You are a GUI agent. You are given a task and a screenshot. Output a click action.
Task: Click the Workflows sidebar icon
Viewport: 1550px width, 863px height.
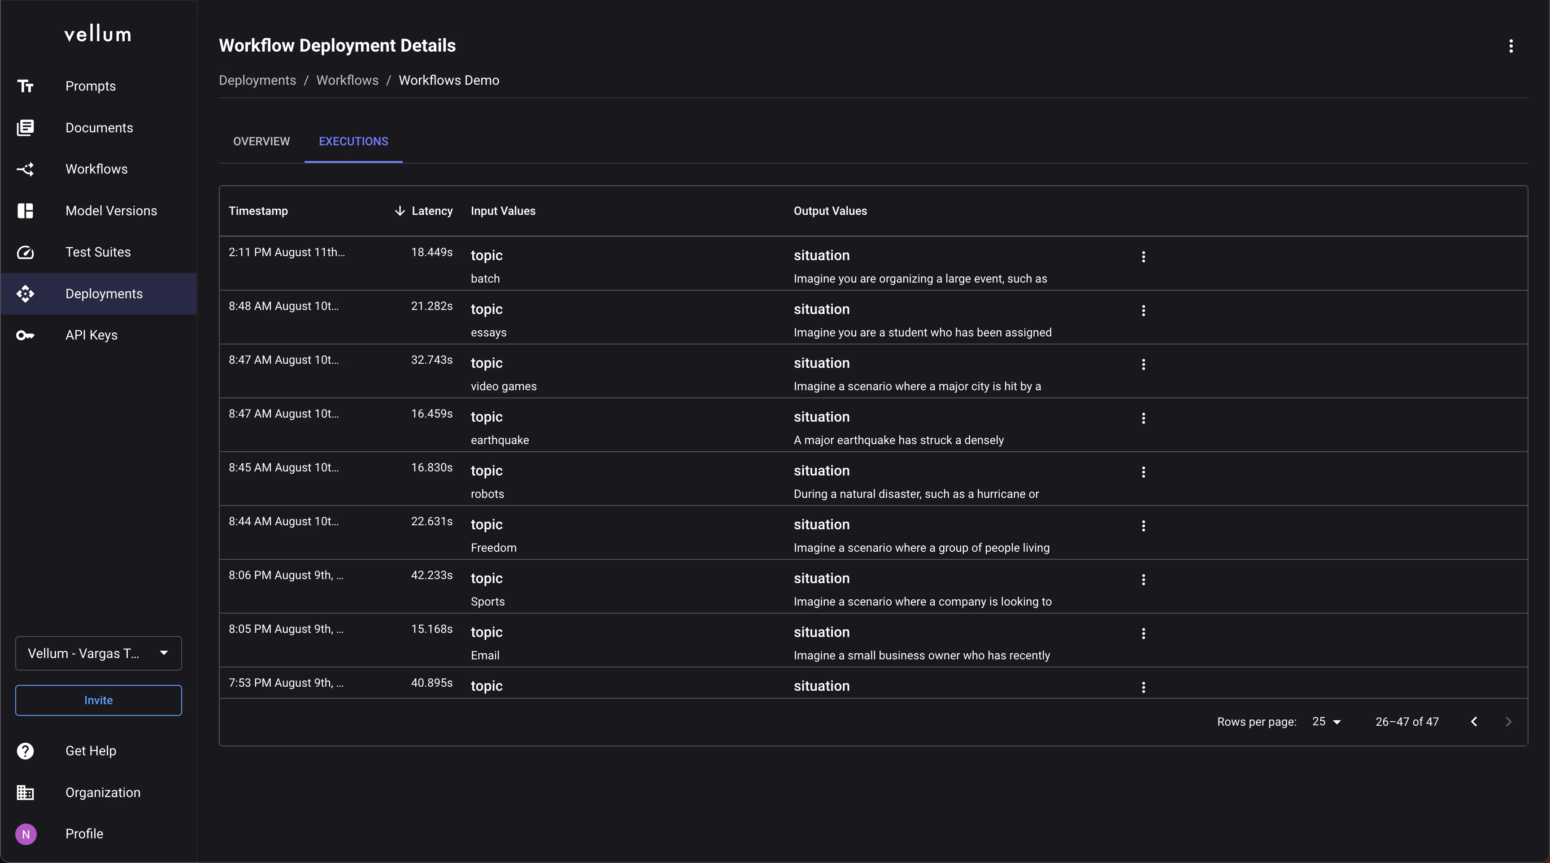25,169
